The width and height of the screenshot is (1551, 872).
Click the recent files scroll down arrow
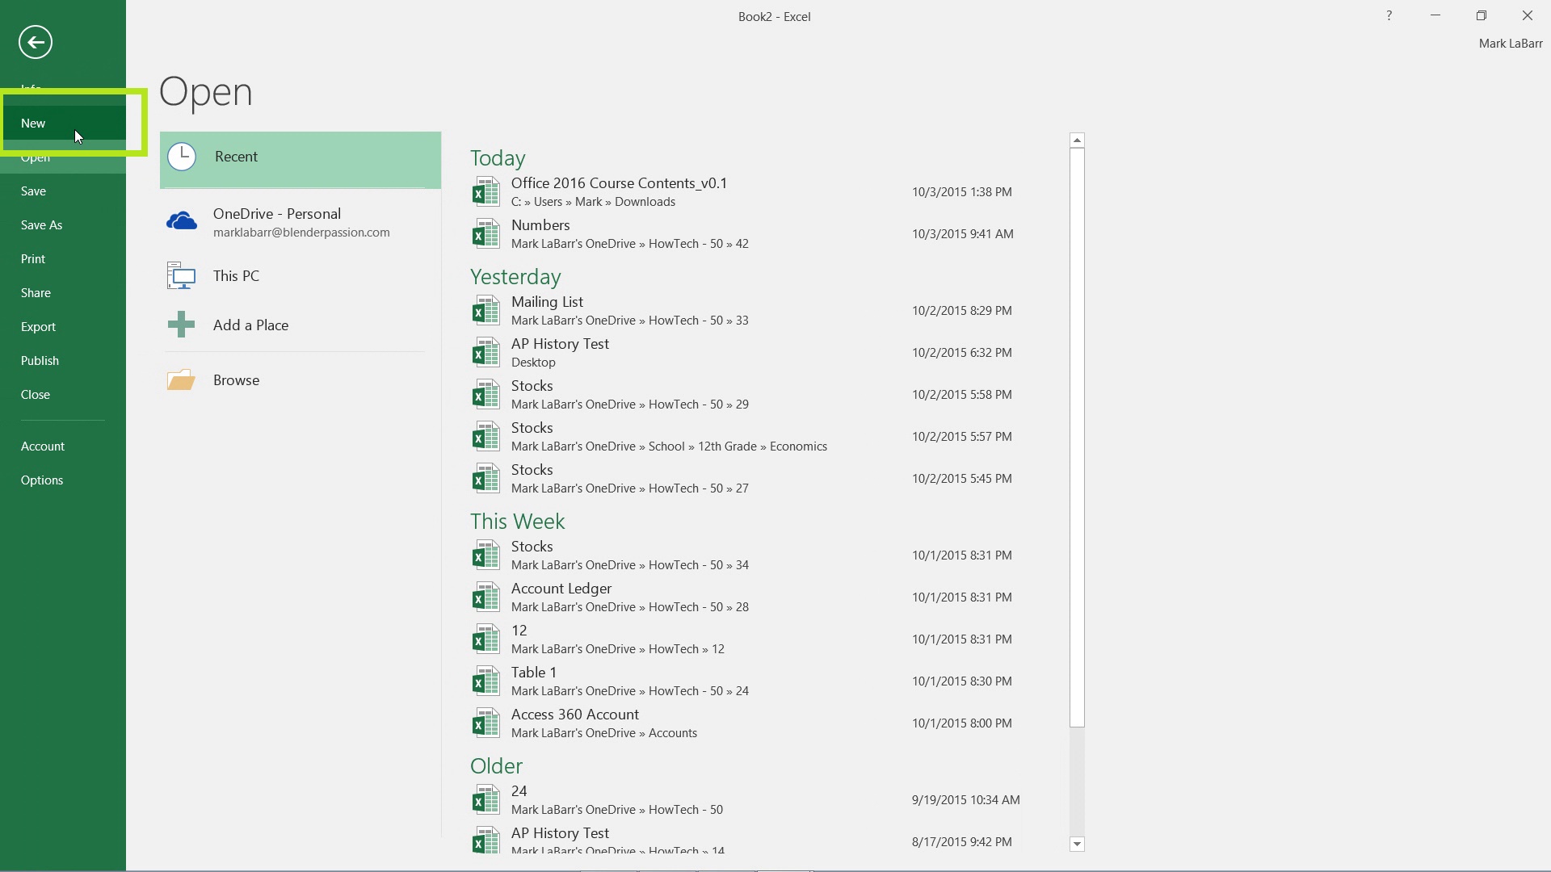(1077, 845)
